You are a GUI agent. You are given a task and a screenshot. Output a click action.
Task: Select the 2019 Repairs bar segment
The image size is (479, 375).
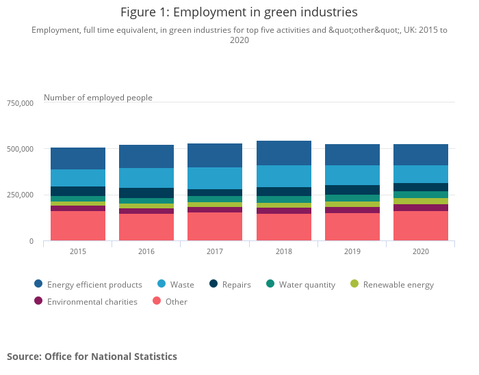[352, 190]
